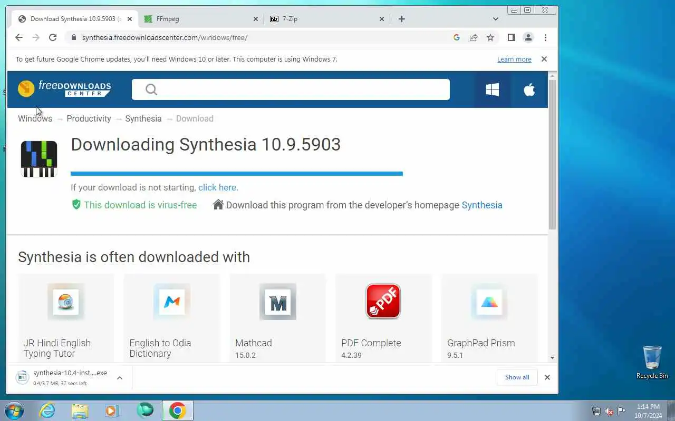Bookmark this page with the star icon
The height and width of the screenshot is (421, 675).
(x=490, y=37)
